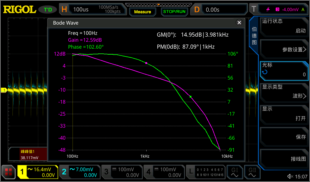Enable channel 3
Screen dimensions: 310x182
121,172
